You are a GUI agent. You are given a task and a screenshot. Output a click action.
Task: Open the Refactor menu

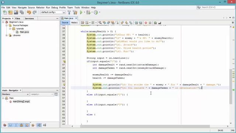pyautogui.click(x=40, y=7)
